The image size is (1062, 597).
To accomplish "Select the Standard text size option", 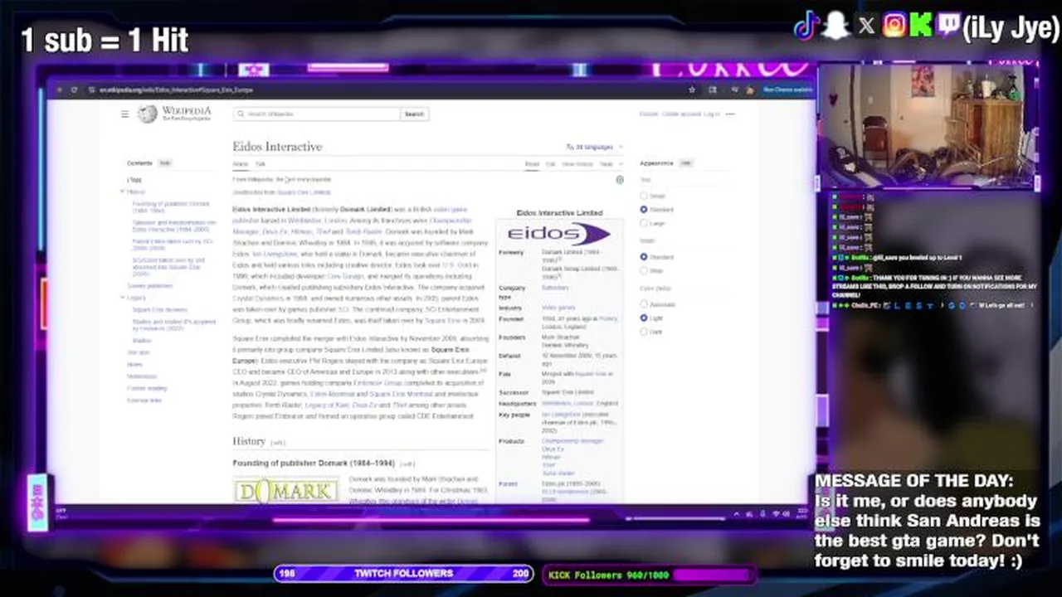I will click(643, 210).
